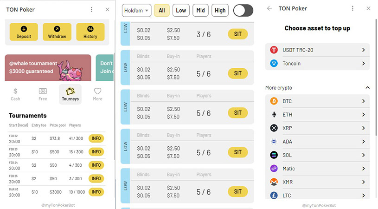Open the whale tournament $3000 banner
Image resolution: width=378 pixels, height=209 pixels.
click(x=48, y=67)
